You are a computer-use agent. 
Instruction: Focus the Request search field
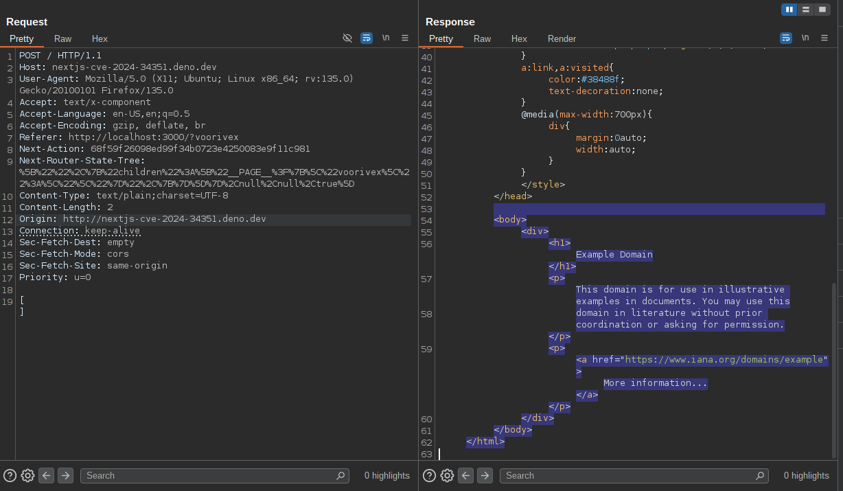click(215, 475)
